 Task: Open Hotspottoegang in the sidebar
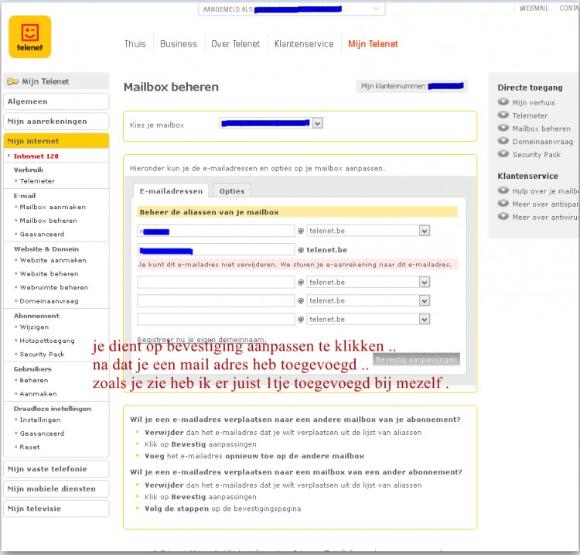47,341
